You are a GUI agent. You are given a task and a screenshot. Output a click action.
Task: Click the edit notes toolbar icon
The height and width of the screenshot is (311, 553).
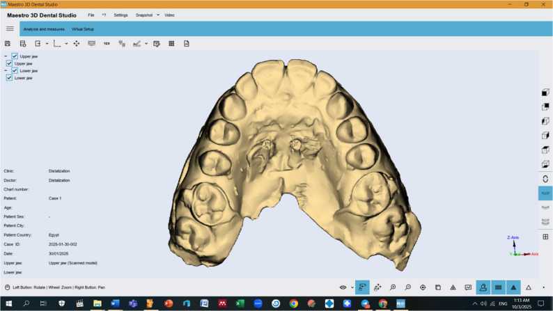click(x=157, y=44)
